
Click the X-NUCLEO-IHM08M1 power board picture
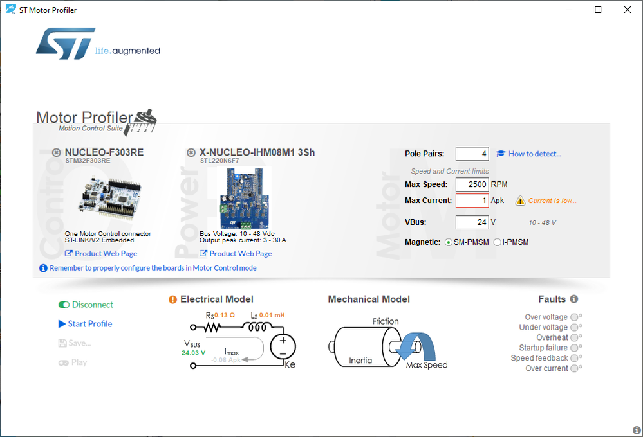click(245, 199)
